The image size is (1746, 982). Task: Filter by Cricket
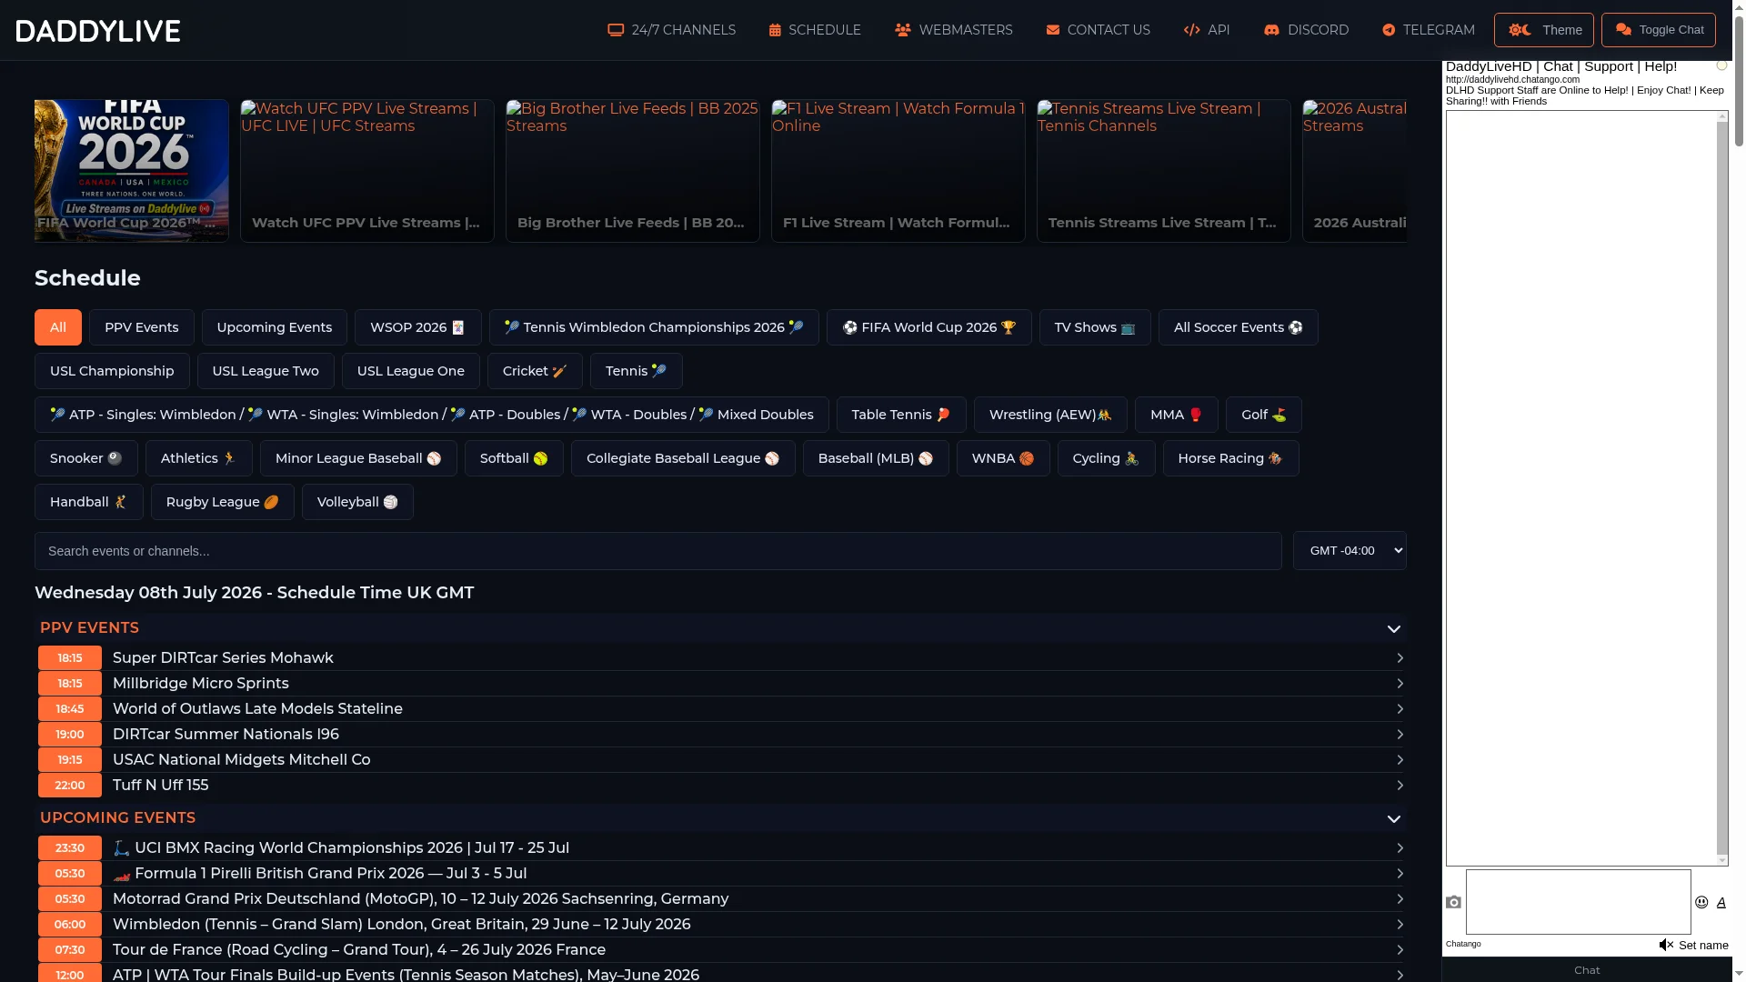click(535, 371)
